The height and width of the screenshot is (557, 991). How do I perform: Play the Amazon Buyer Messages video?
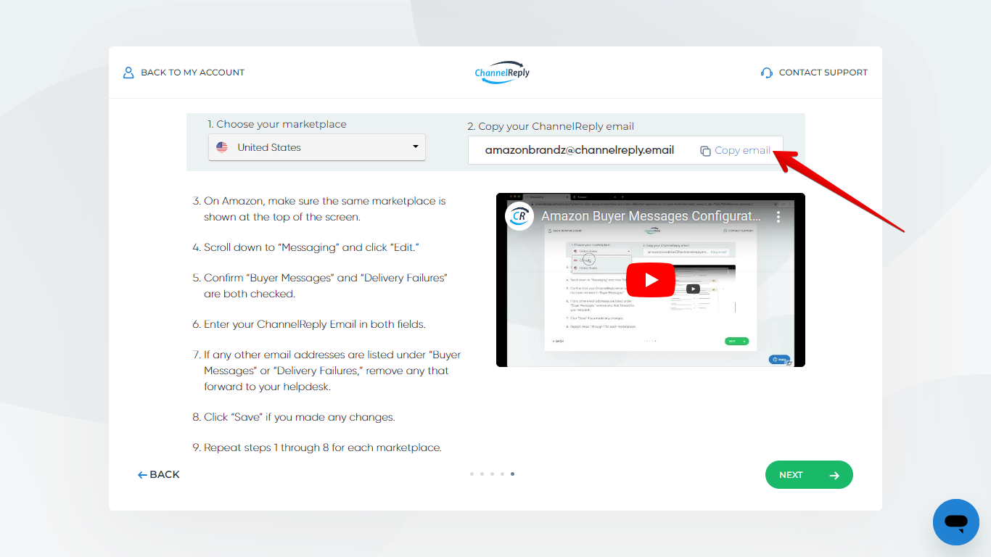point(651,280)
